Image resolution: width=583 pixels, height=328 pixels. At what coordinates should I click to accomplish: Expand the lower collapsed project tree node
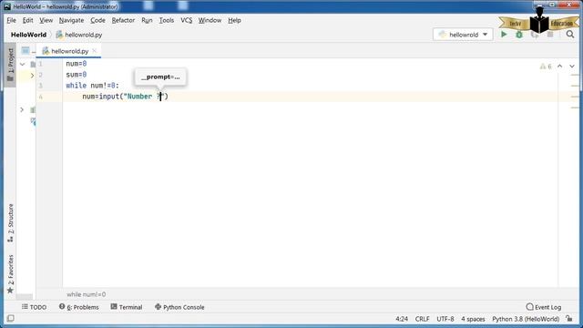pos(22,109)
